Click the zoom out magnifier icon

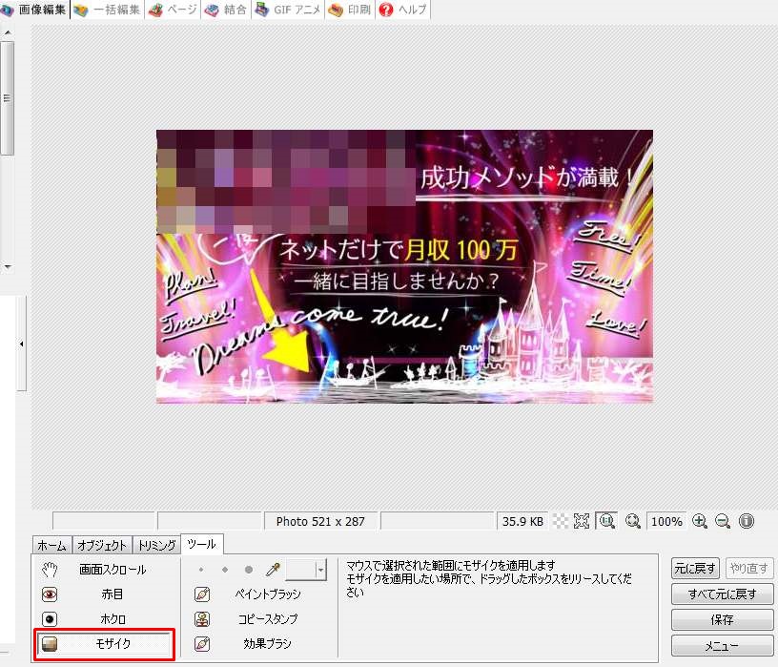click(x=723, y=521)
